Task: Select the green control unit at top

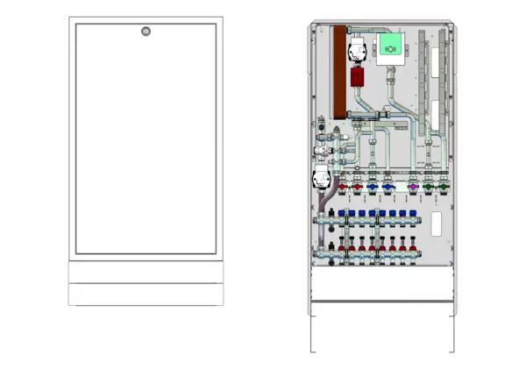Action: [x=391, y=49]
